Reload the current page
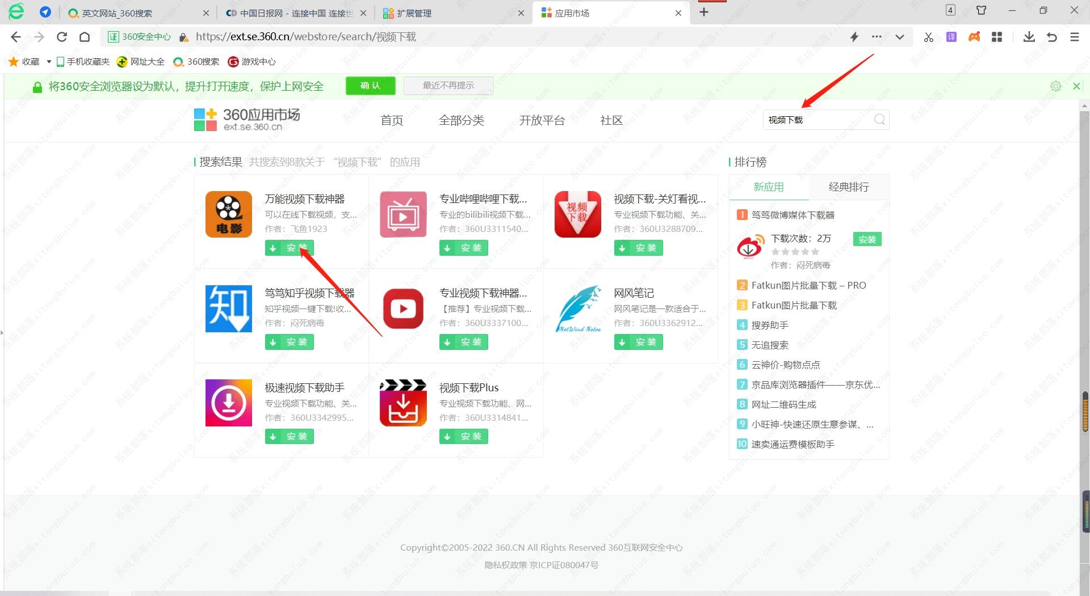Image resolution: width=1090 pixels, height=596 pixels. [x=62, y=37]
